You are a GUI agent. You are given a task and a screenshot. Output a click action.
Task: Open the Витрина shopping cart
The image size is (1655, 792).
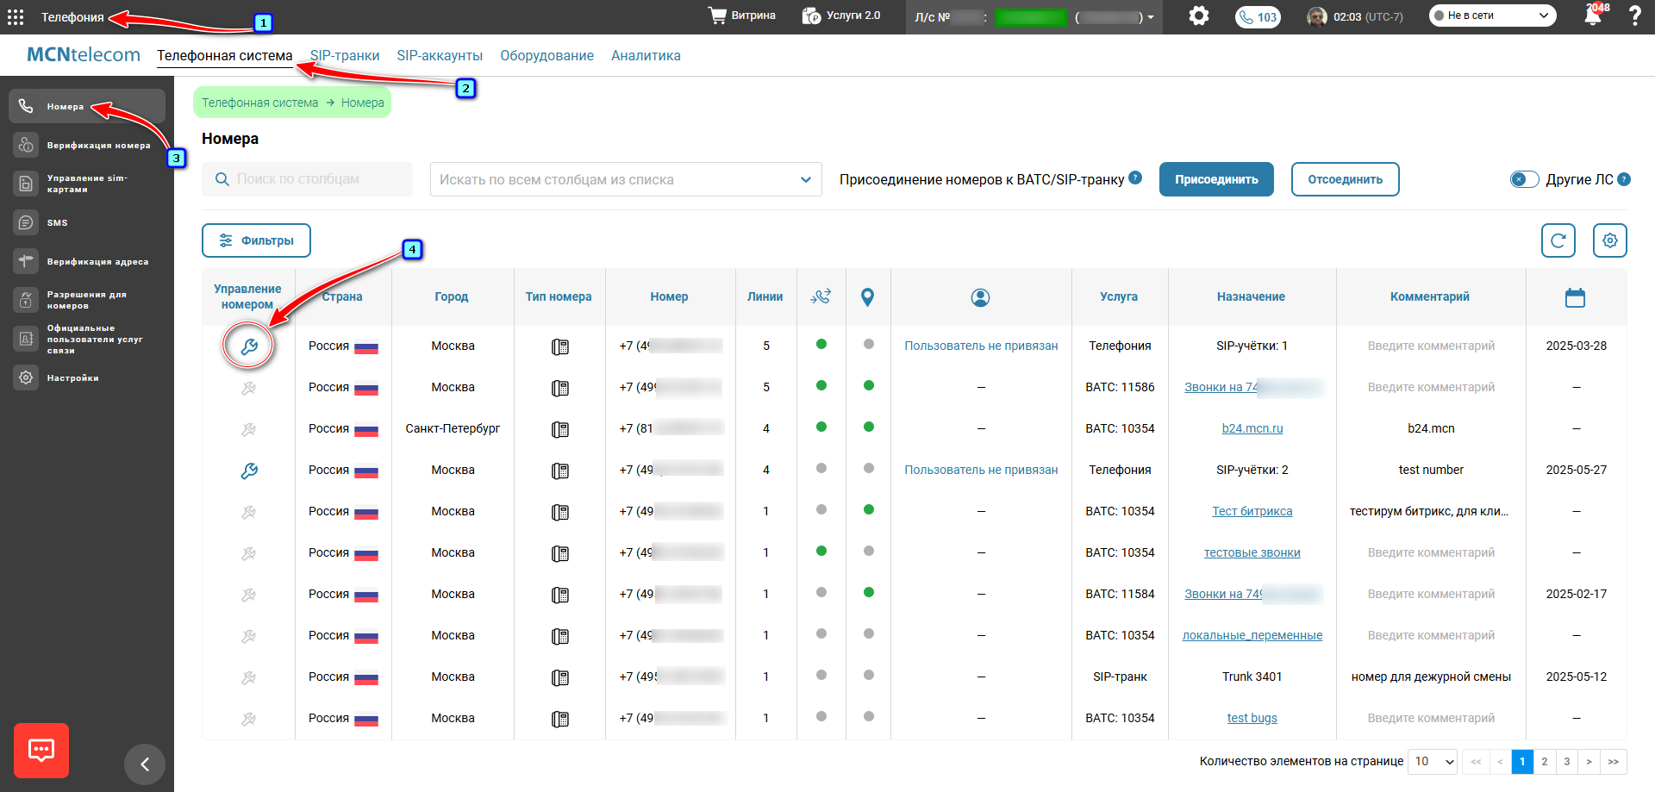[x=741, y=16]
